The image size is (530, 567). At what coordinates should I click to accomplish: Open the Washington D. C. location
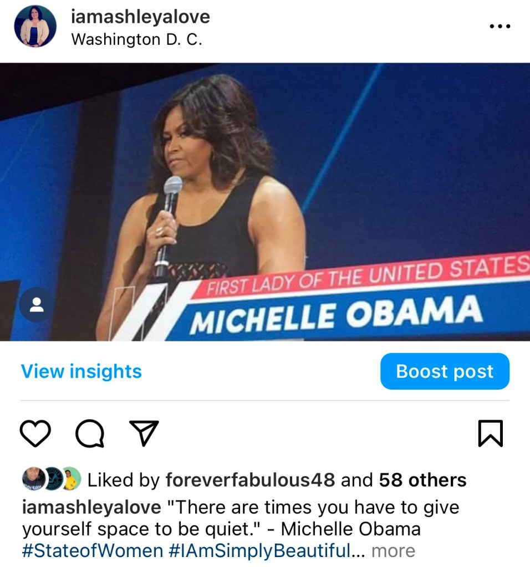point(137,39)
